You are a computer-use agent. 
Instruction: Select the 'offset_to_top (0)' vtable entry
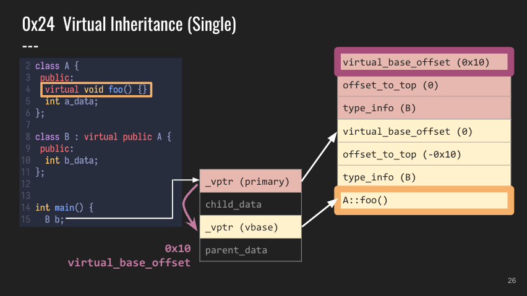[424, 85]
